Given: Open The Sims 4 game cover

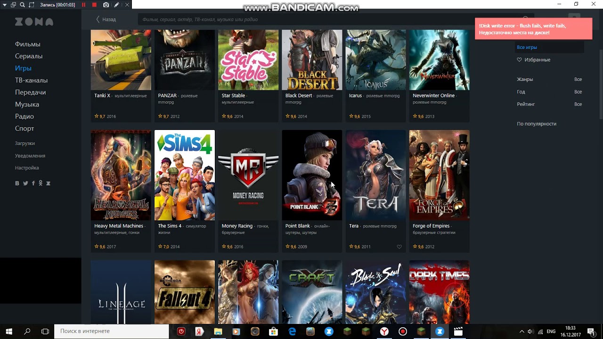Looking at the screenshot, I should pos(185,175).
